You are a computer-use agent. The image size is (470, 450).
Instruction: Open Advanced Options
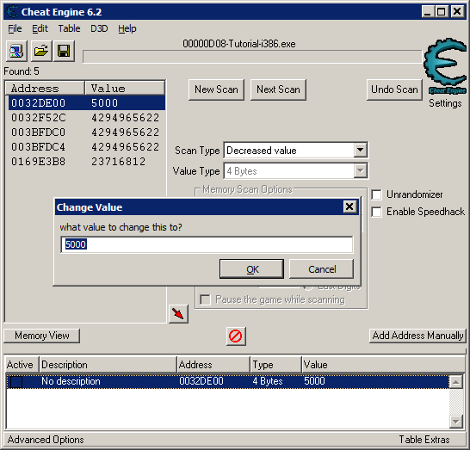46,440
